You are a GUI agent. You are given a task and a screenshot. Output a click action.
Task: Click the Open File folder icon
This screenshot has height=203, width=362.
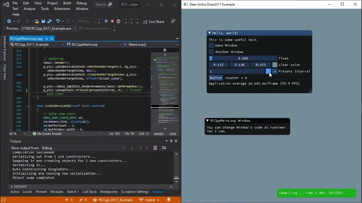pyautogui.click(x=37, y=21)
